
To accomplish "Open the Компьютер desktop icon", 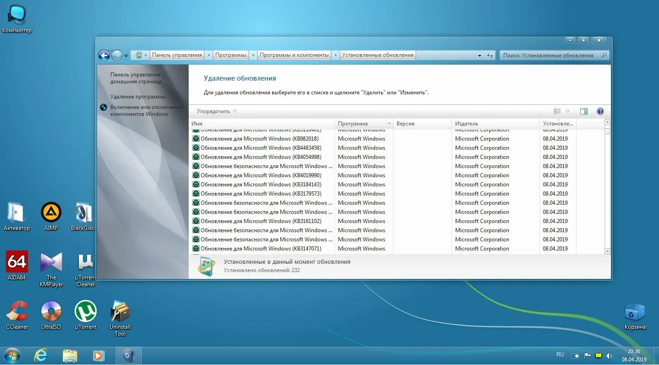I will click(17, 18).
